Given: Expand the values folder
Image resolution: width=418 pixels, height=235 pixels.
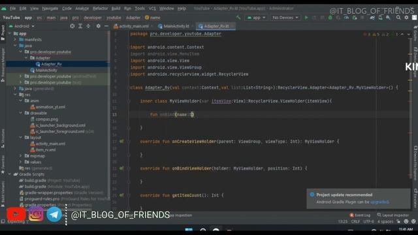Looking at the screenshot, I should [20, 162].
